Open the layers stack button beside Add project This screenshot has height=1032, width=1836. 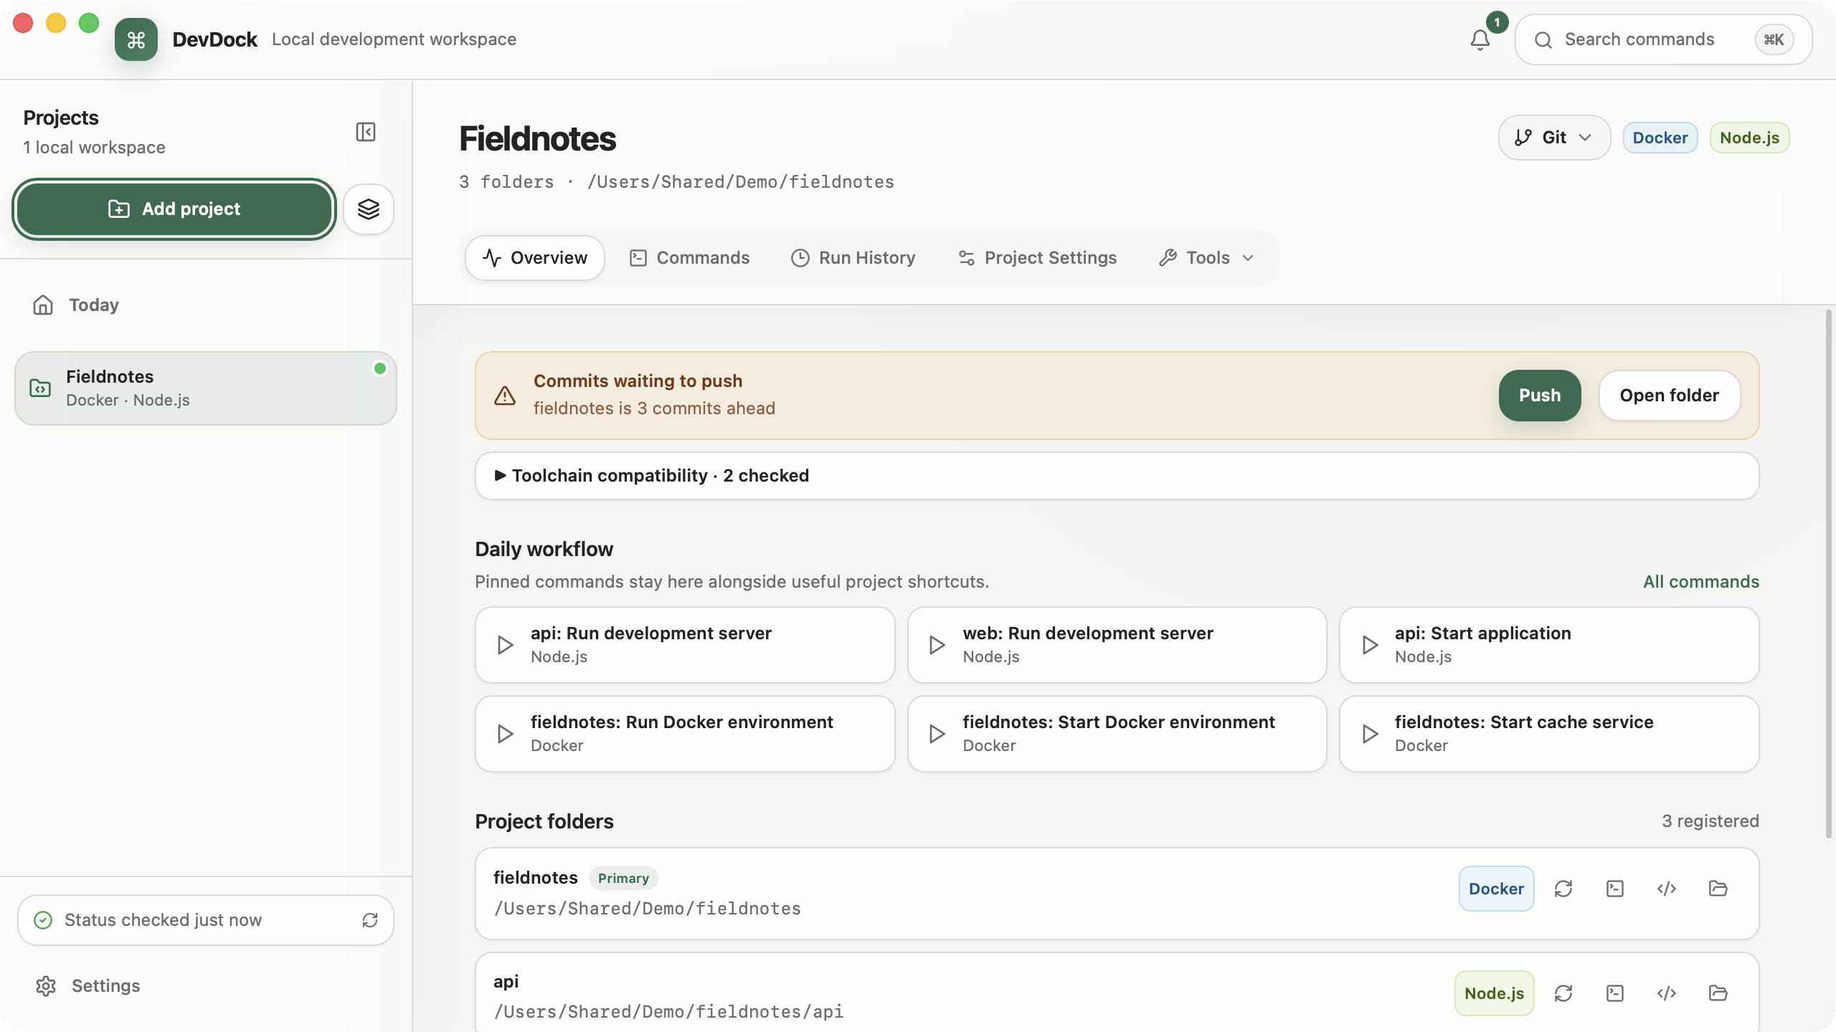click(369, 209)
